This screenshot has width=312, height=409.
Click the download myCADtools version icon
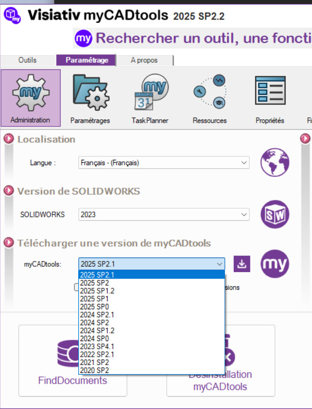pyautogui.click(x=242, y=264)
